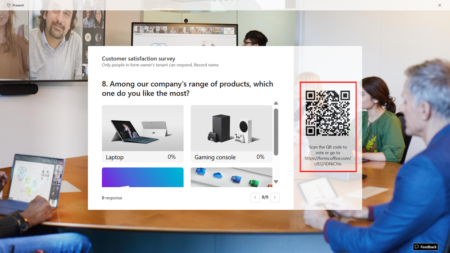450x253 pixels.
Task: Select the Gaming console answer option
Action: [x=232, y=134]
